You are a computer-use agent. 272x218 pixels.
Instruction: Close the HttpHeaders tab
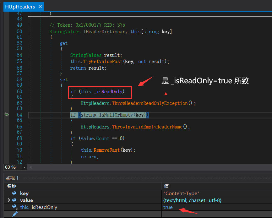40,7
